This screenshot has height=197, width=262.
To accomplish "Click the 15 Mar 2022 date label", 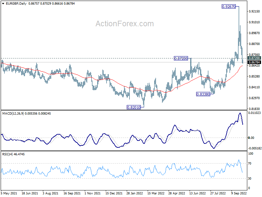I will tap(156, 193).
